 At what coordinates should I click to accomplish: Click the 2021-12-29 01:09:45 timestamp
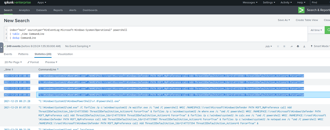(x=17, y=95)
